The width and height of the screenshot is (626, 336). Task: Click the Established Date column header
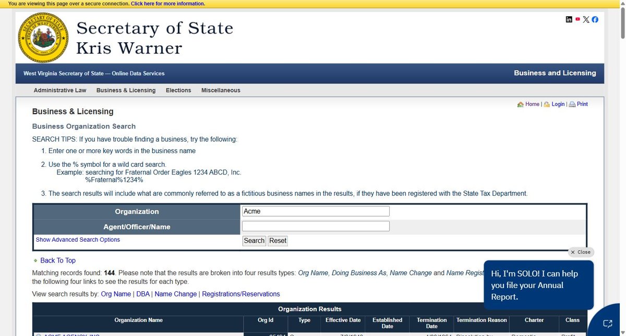[387, 323]
